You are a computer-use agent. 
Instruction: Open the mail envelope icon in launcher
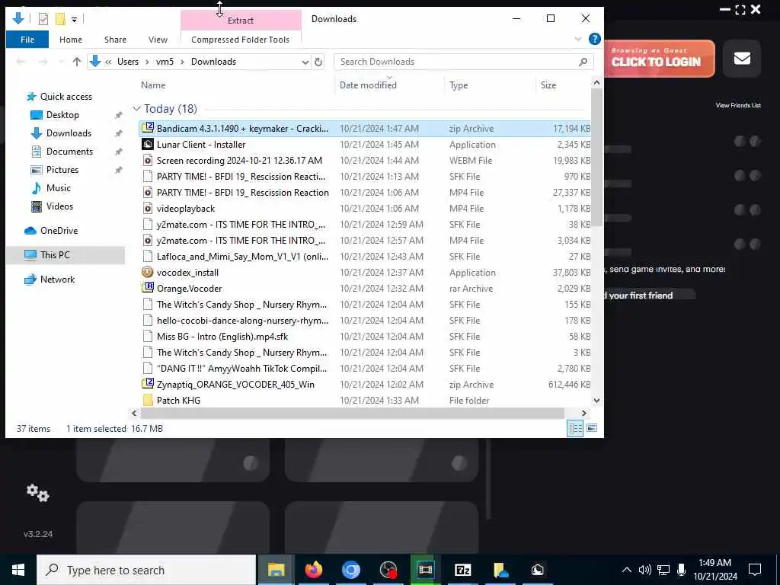pos(742,58)
